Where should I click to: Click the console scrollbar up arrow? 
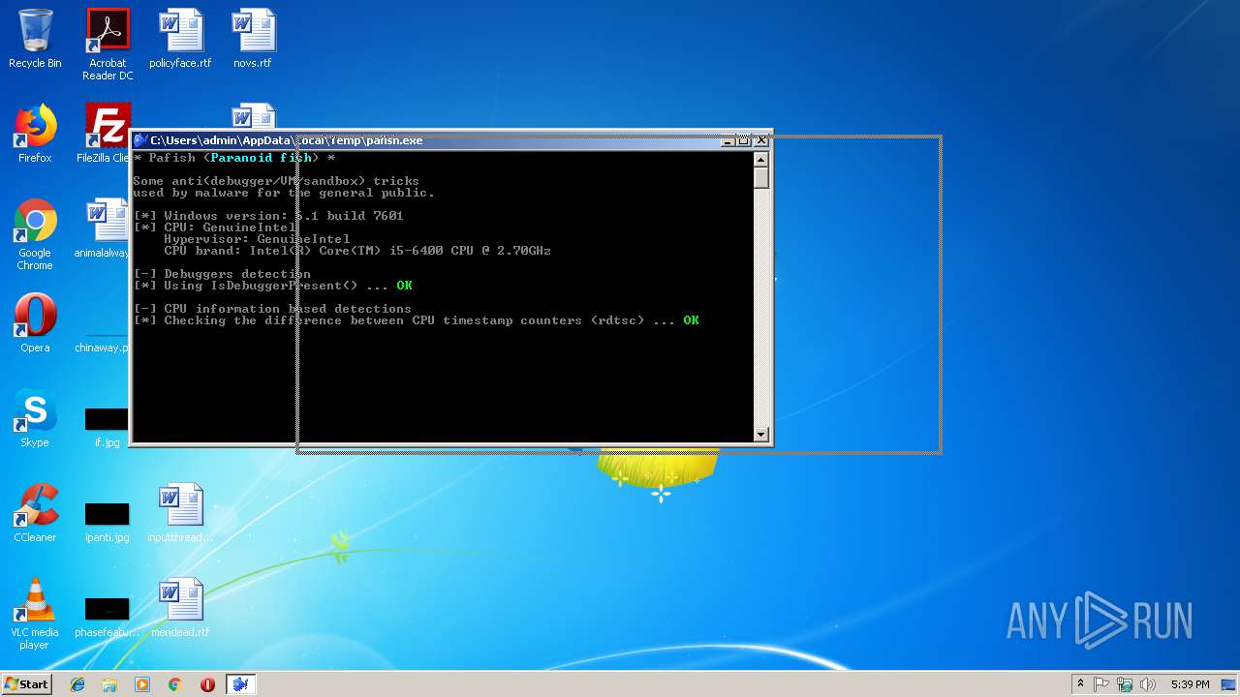(x=761, y=159)
